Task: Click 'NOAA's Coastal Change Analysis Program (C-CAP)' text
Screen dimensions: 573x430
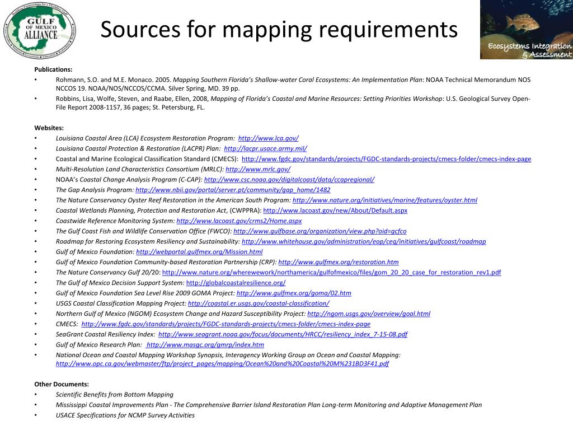Action: (128, 180)
